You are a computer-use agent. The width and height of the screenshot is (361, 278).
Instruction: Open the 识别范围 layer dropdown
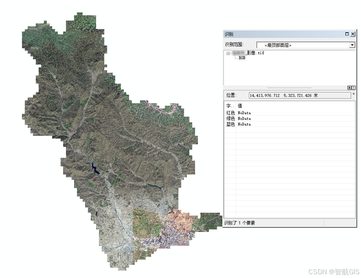coord(352,45)
